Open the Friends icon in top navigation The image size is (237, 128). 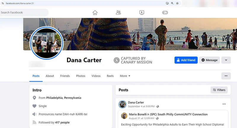(118, 12)
